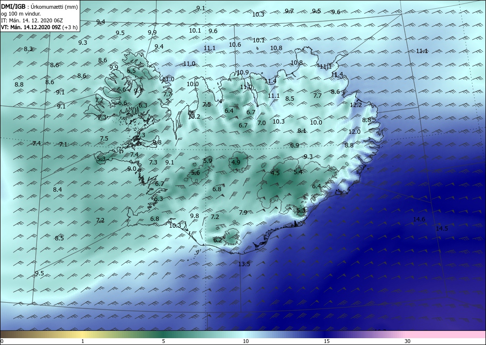Screen dimensions: 486x345
Task: Click the 12.0 value in the east
Action: point(354,131)
